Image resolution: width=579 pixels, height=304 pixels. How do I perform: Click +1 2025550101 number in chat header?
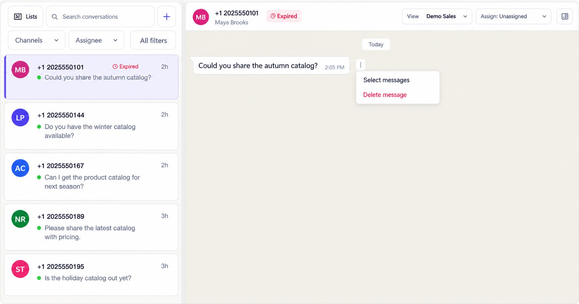[236, 13]
